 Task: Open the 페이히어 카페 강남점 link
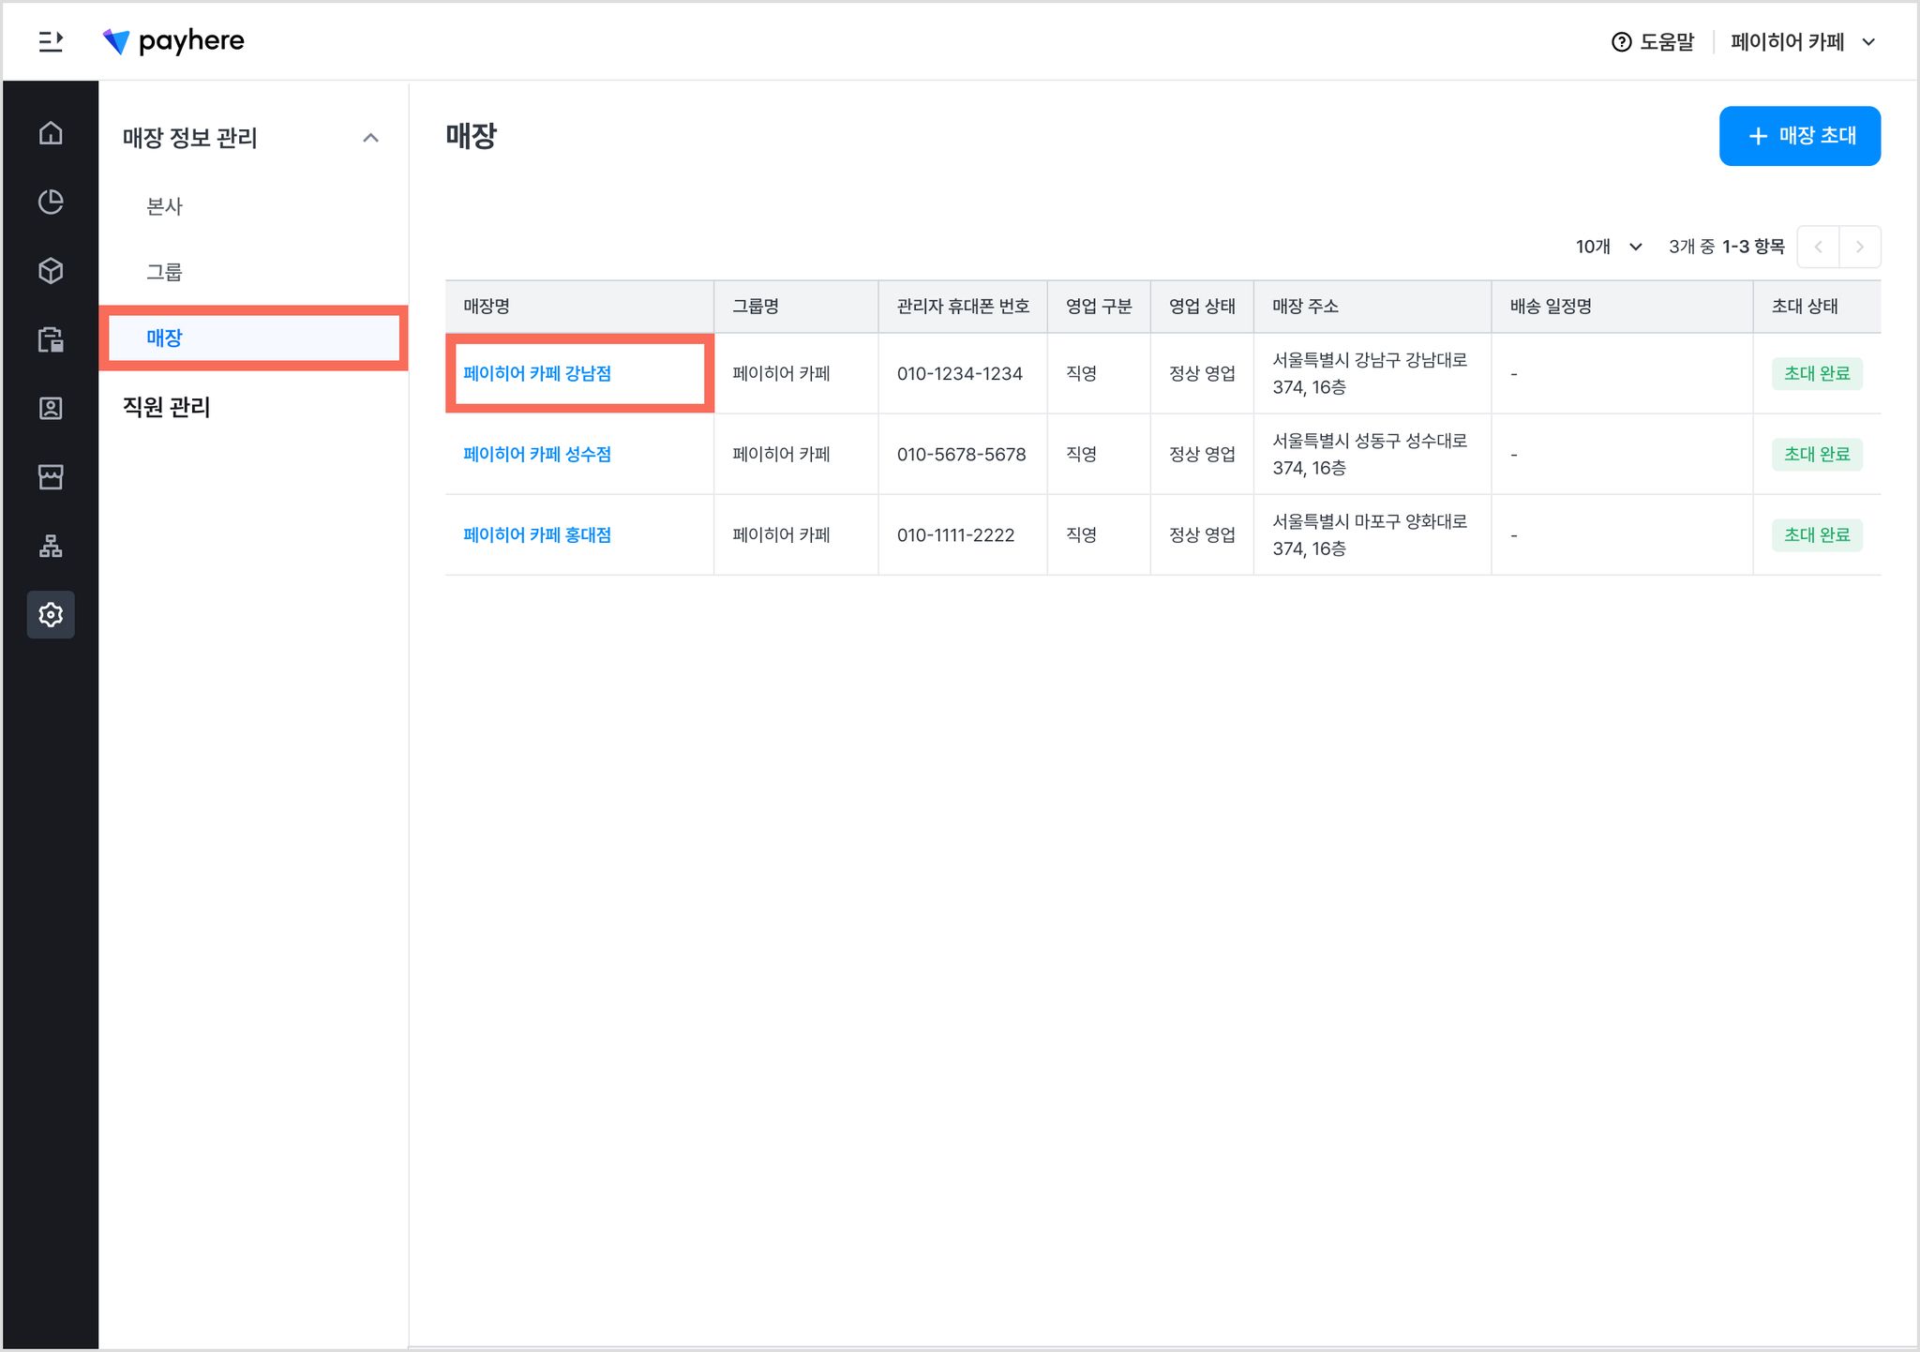point(537,373)
